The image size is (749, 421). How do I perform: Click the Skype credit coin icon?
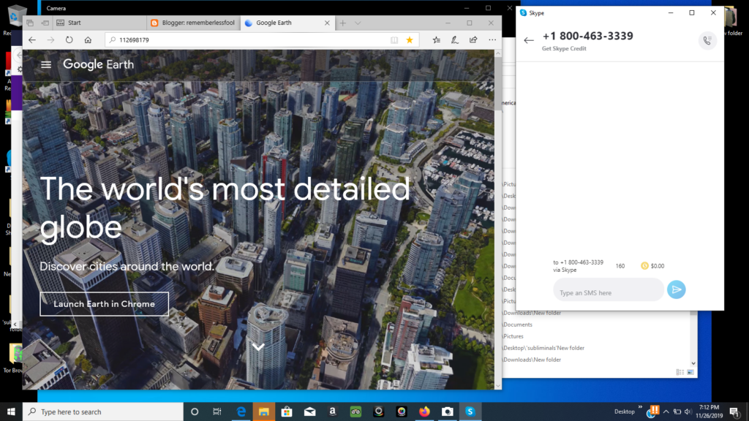pyautogui.click(x=644, y=266)
